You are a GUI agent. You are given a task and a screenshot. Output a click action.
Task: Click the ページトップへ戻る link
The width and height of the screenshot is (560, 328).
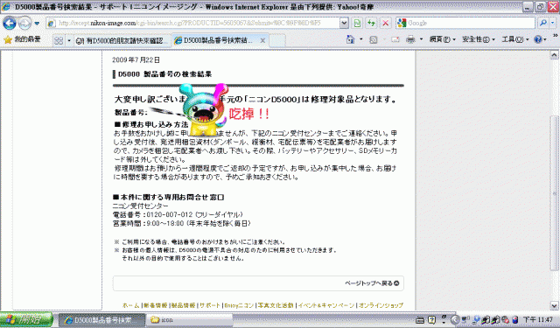372,283
